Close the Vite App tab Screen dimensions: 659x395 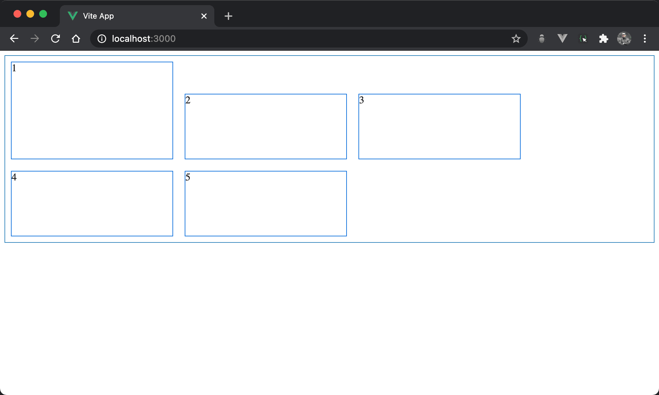click(x=204, y=16)
